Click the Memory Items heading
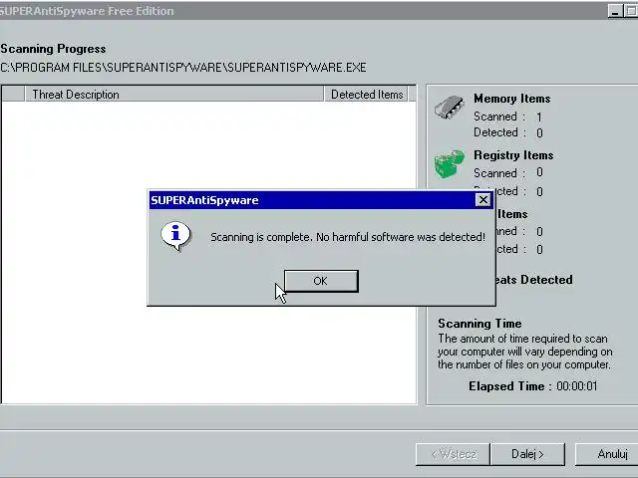The height and width of the screenshot is (478, 638). 511,99
